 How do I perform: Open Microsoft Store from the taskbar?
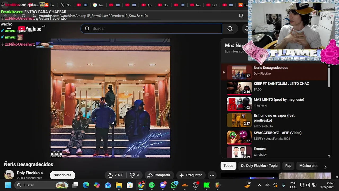(130, 185)
